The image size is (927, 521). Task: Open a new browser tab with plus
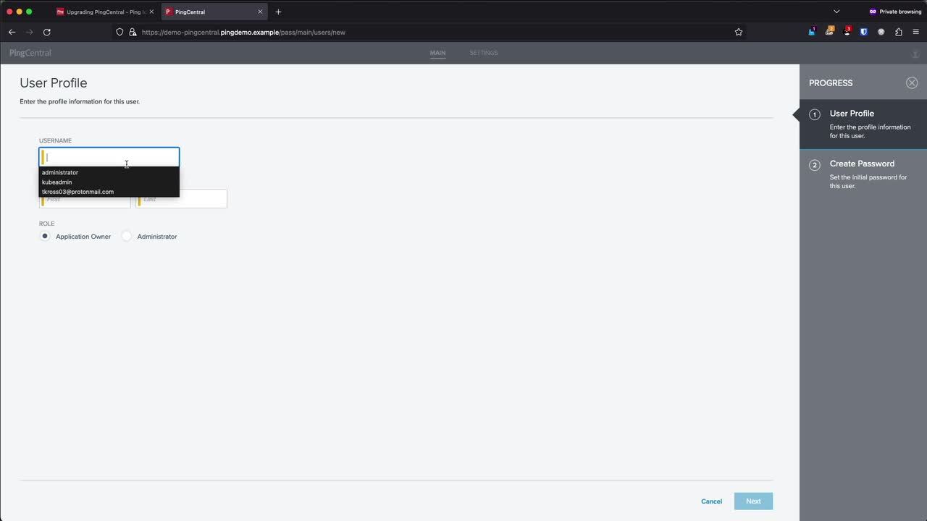point(278,12)
